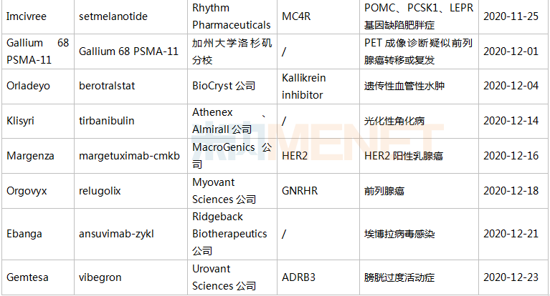
Task: Select the margetuximab-cmkb cell
Action: (x=129, y=156)
